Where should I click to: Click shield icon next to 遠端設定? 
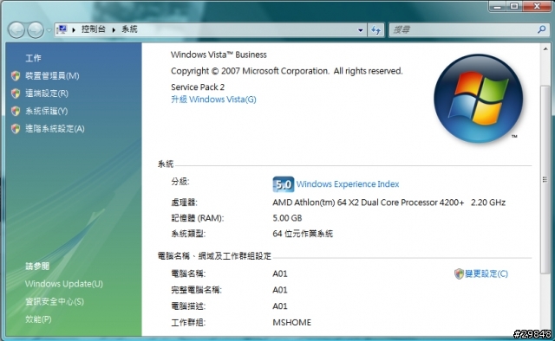point(16,93)
